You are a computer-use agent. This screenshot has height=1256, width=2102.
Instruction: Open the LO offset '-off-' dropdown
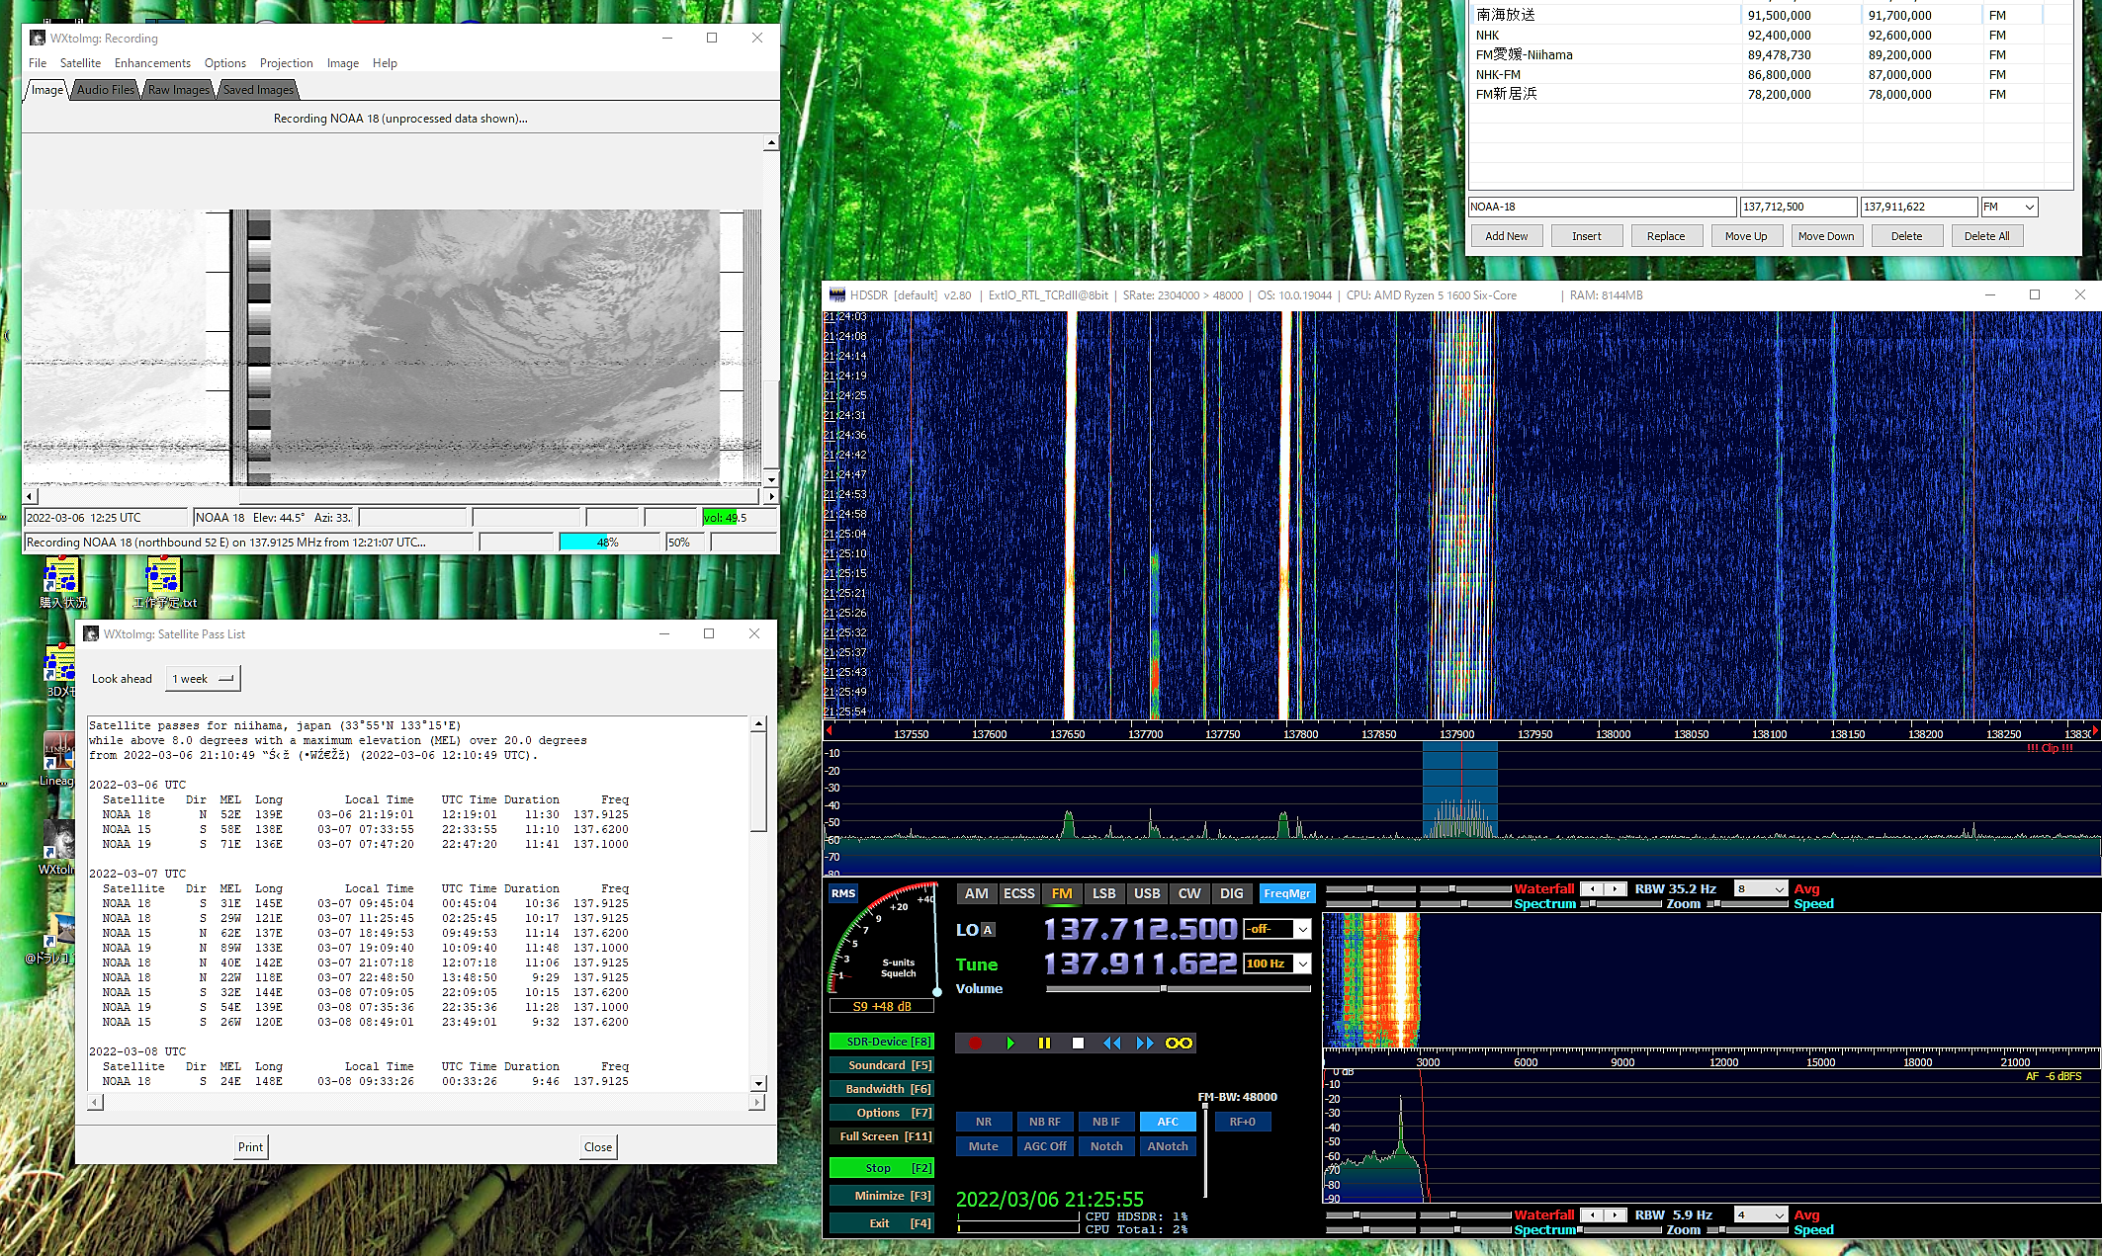coord(1277,929)
